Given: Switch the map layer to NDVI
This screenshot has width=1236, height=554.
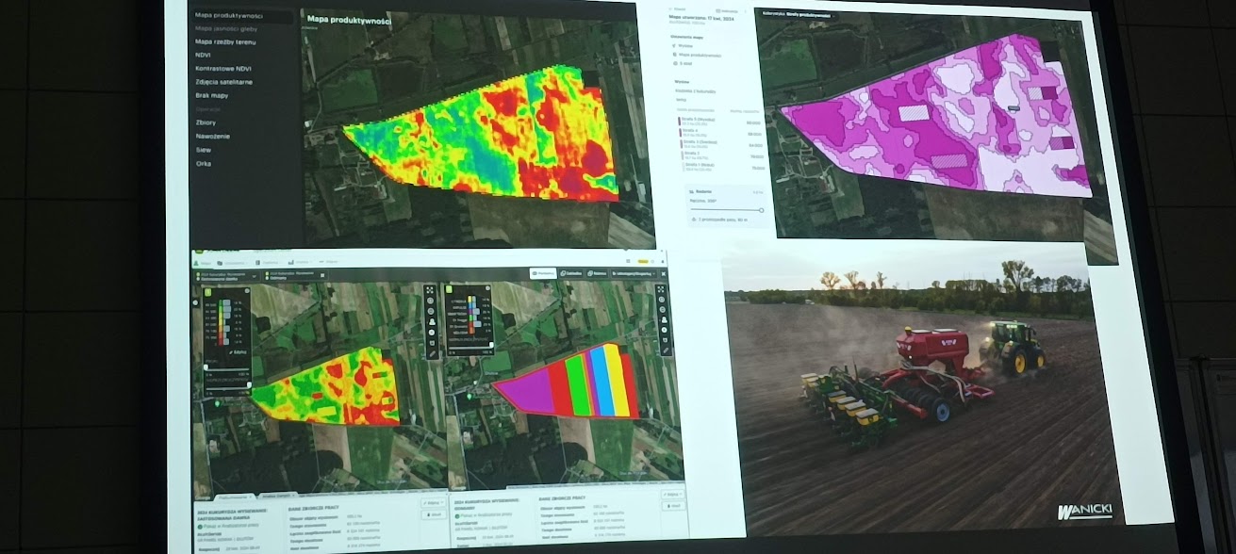Looking at the screenshot, I should tap(205, 56).
